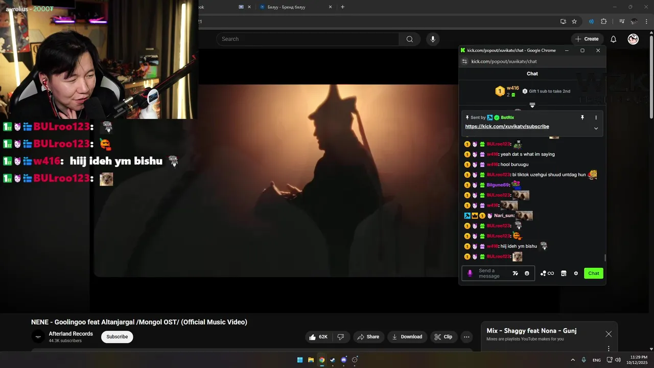Like the video with thumbs up 62K
Image resolution: width=654 pixels, height=368 pixels.
(x=318, y=337)
